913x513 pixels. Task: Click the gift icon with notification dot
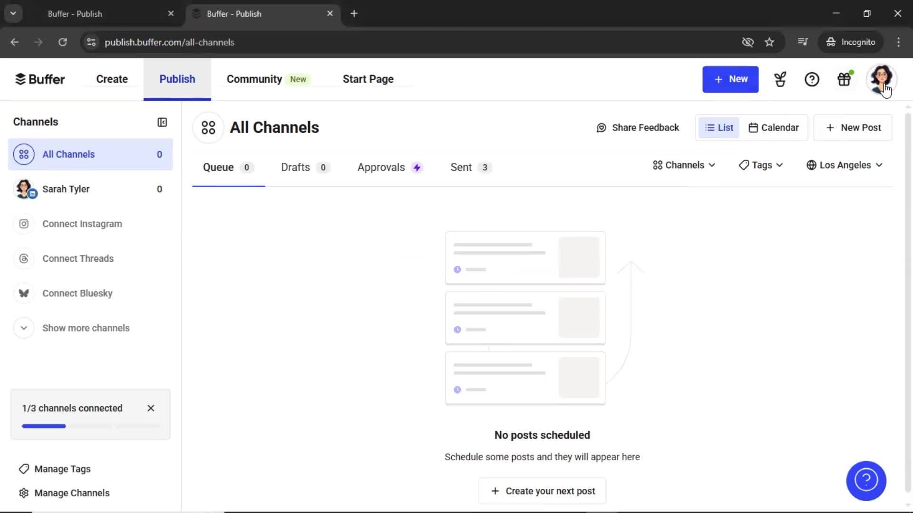click(x=844, y=79)
